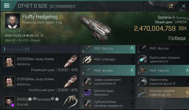The image size is (189, 110).
Task: Click the HHDV Dramiel pilot portrait
Action: tap(9, 102)
